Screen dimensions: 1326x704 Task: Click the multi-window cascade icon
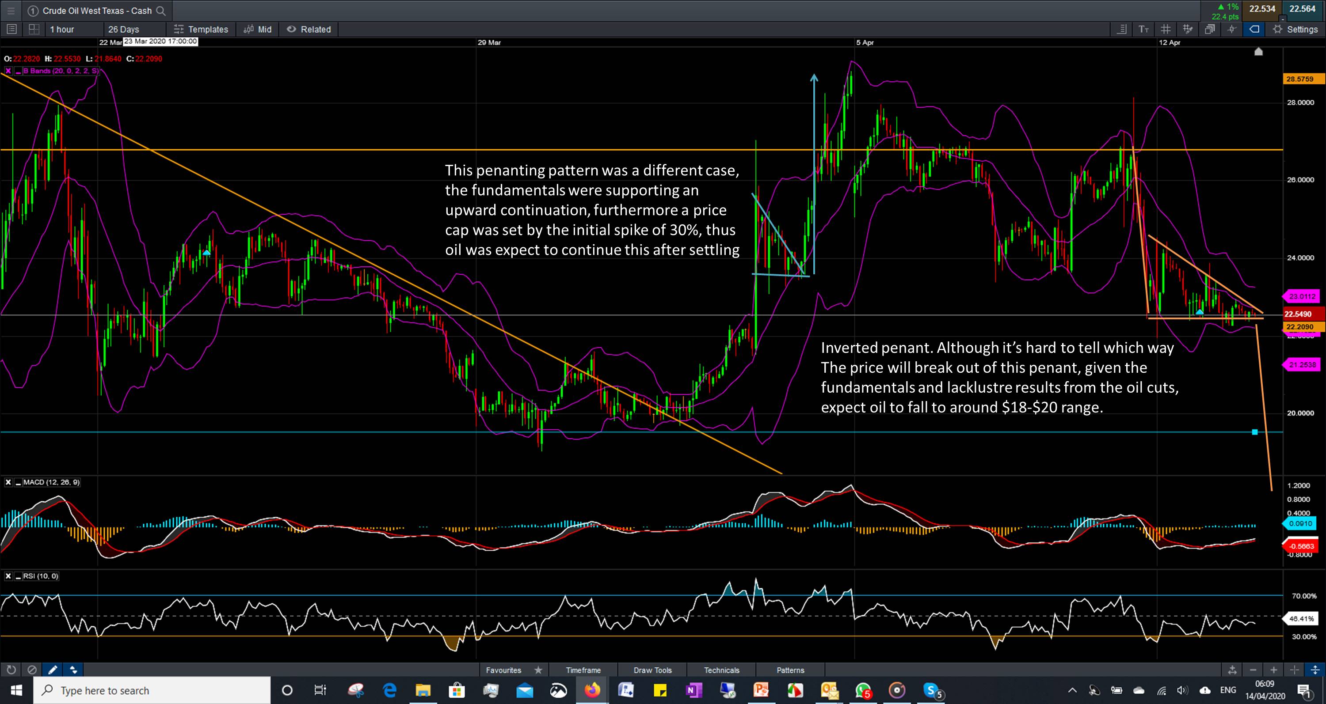point(1210,29)
